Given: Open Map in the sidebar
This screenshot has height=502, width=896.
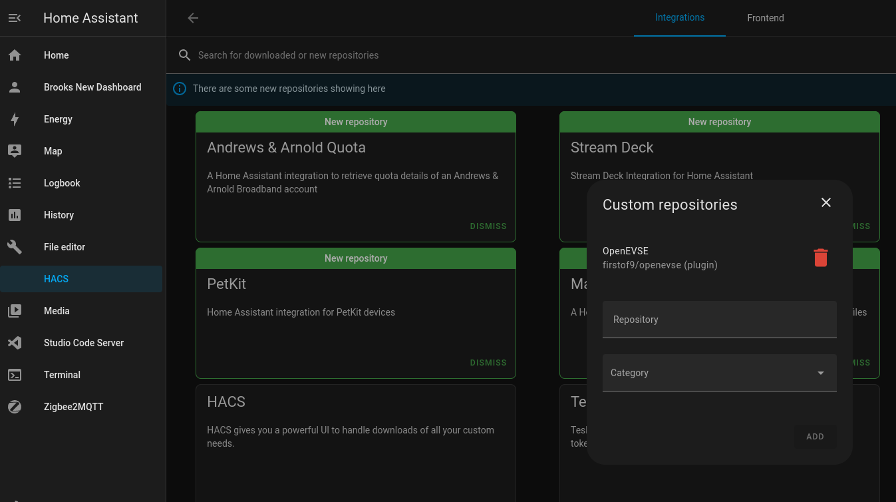Looking at the screenshot, I should 81,151.
